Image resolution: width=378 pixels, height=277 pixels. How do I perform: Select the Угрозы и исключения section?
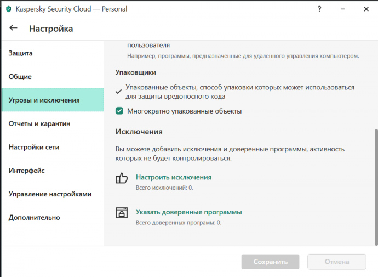coord(44,100)
